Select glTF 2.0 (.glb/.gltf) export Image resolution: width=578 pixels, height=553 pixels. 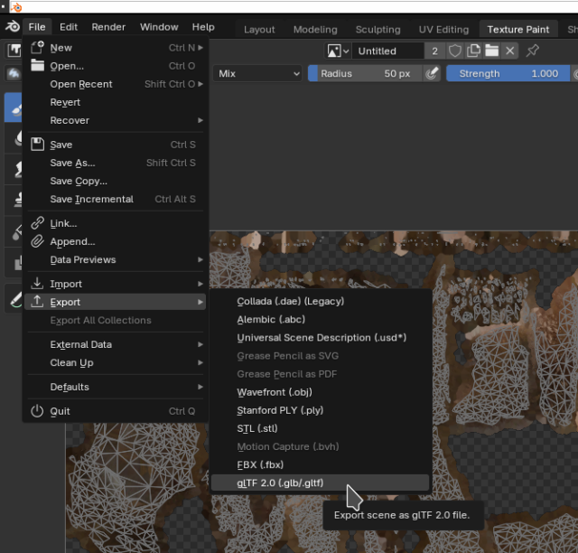tap(320, 483)
